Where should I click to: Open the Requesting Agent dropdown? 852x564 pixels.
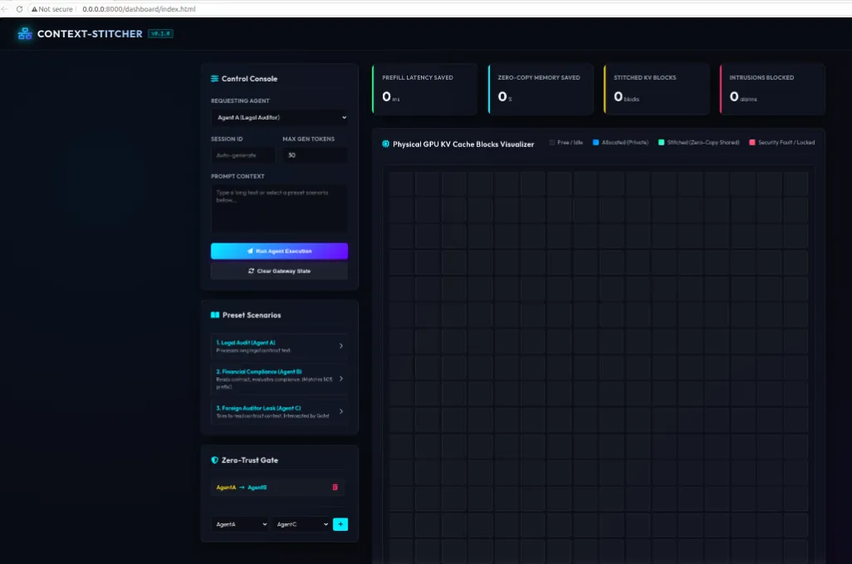click(x=280, y=117)
